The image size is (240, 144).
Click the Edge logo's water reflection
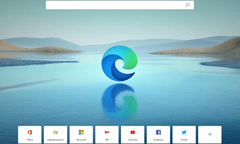[119, 100]
